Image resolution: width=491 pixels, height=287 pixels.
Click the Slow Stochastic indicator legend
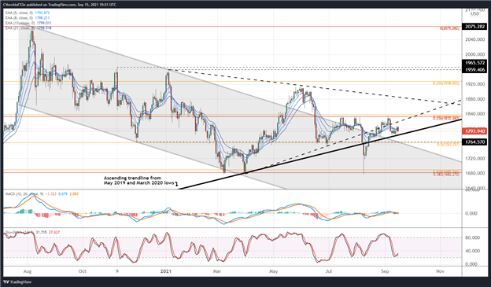(x=32, y=232)
